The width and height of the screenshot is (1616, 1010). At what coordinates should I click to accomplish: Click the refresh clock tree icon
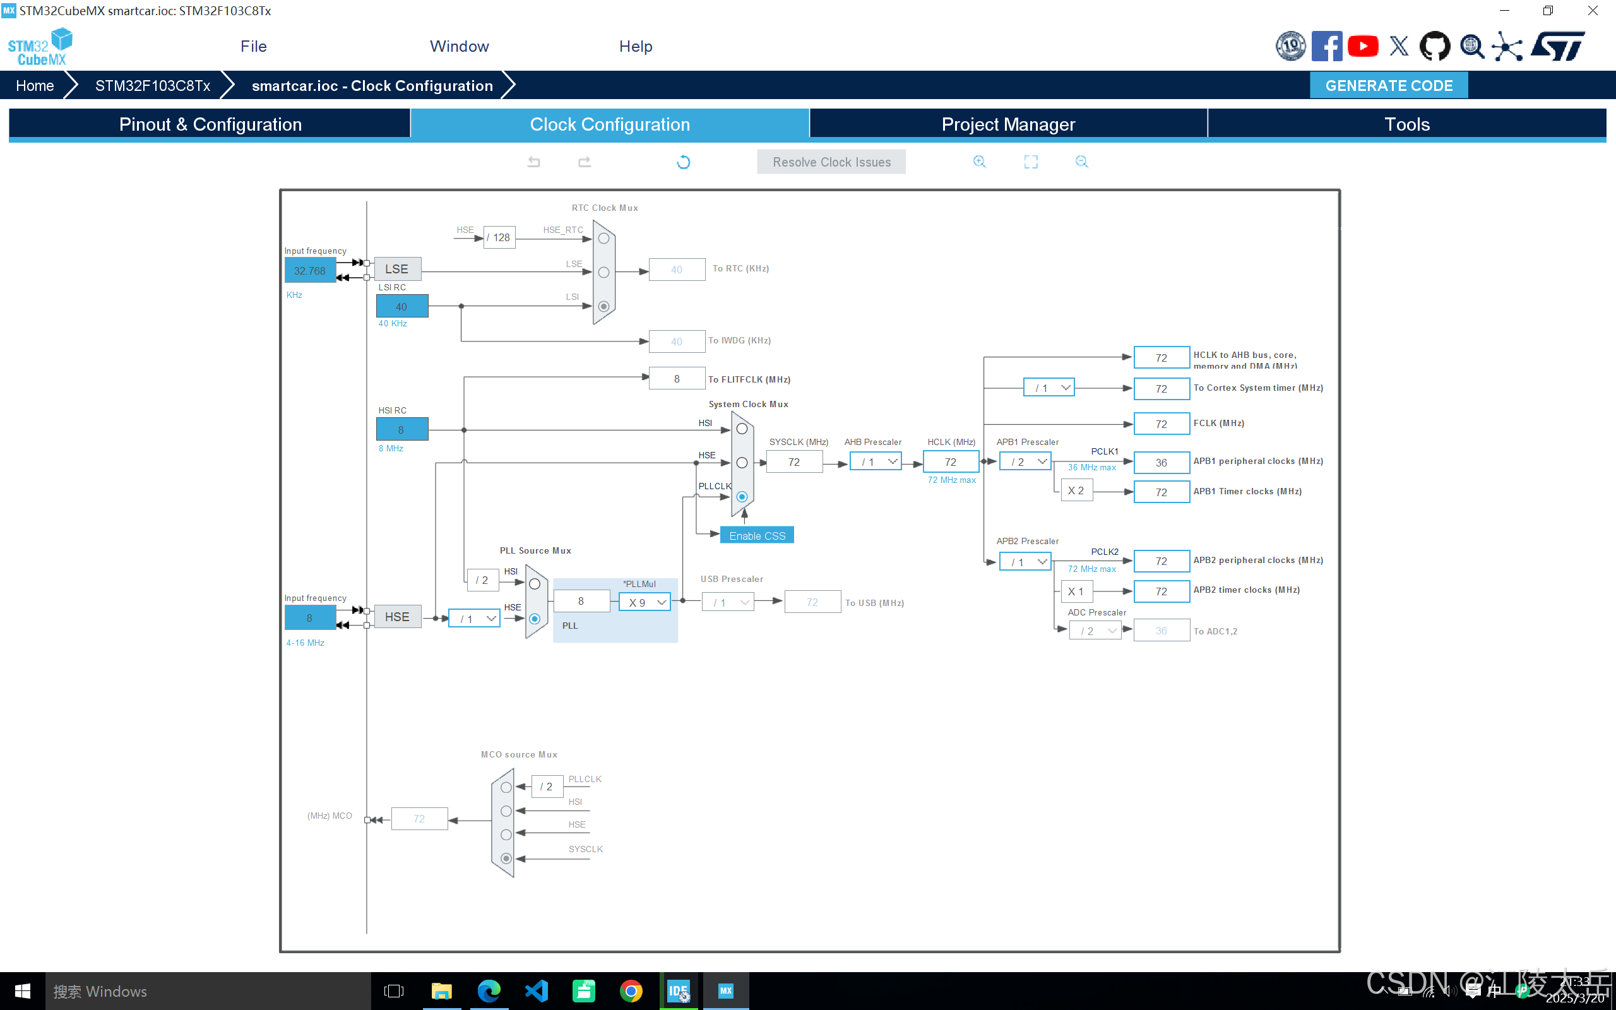(x=683, y=162)
